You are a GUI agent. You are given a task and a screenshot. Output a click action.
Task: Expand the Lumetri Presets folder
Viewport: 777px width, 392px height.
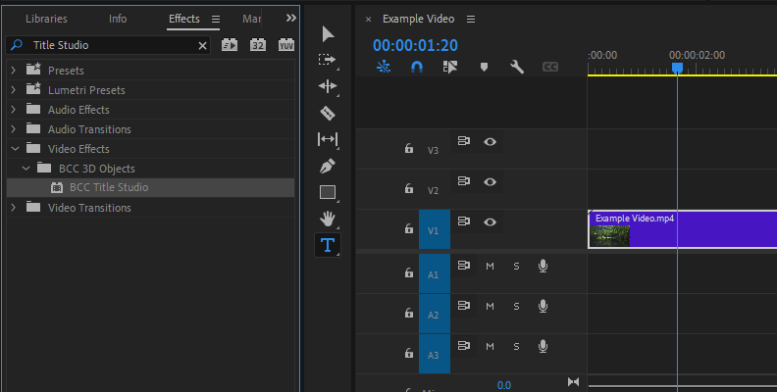click(x=14, y=90)
